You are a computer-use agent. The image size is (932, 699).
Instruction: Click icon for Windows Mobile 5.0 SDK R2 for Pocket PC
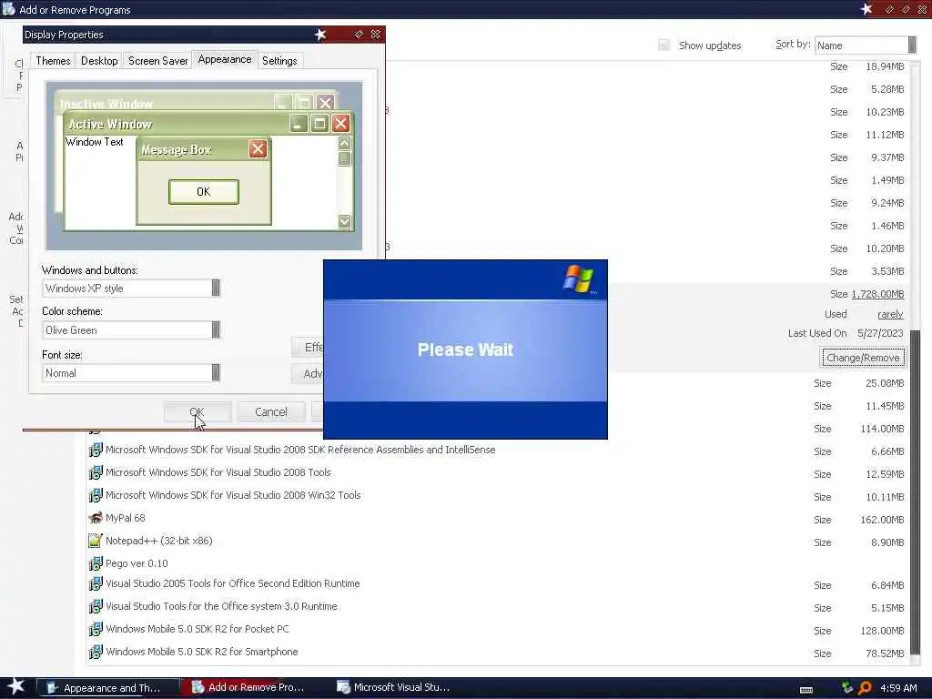tap(95, 629)
